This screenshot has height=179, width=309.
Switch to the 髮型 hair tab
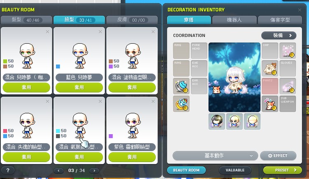[x=26, y=20]
